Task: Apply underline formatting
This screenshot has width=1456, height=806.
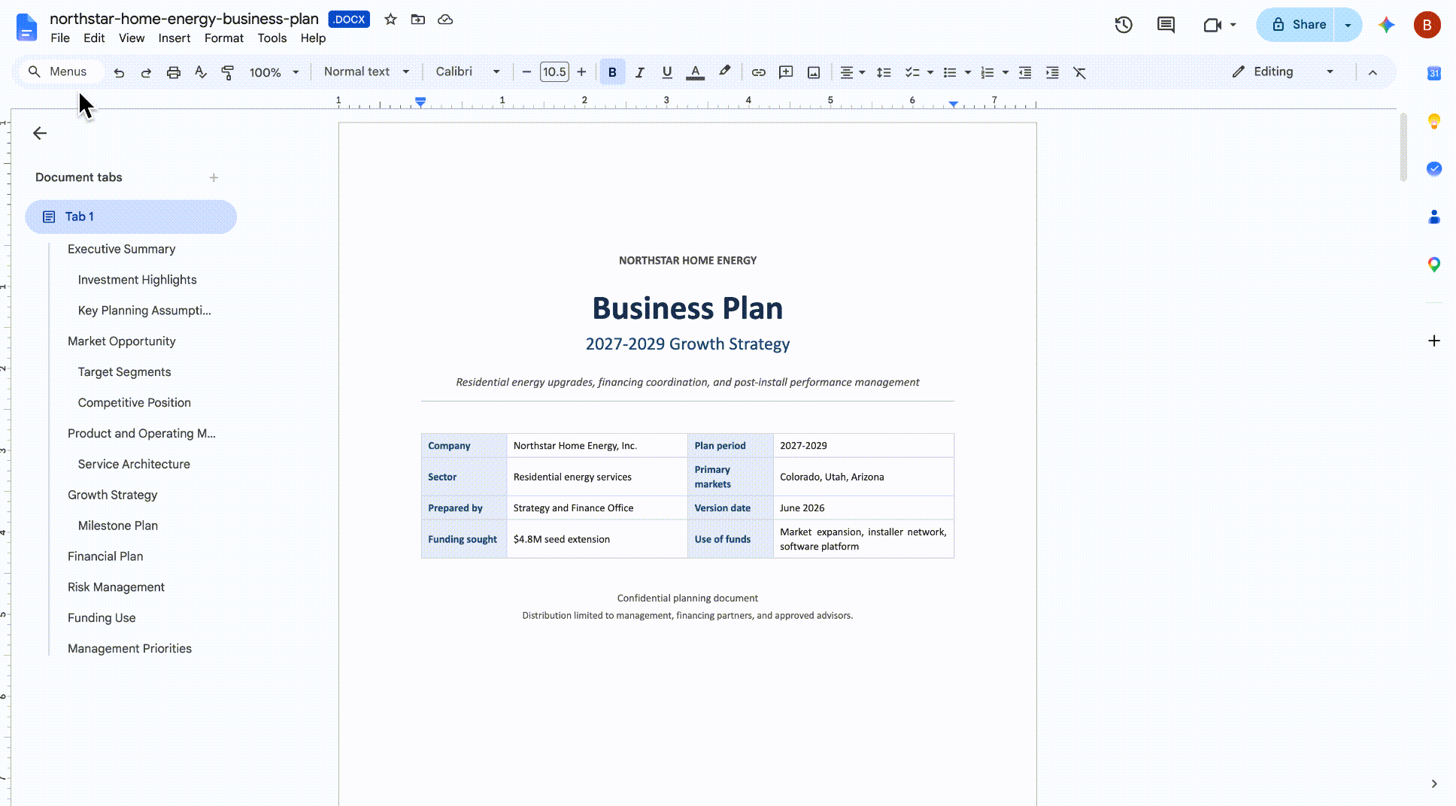Action: pyautogui.click(x=667, y=72)
